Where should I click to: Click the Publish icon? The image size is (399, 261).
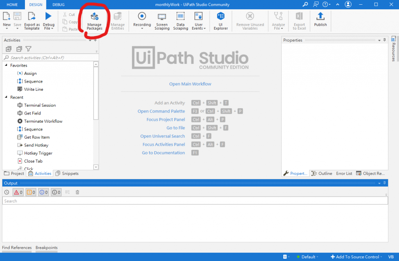coord(320,16)
